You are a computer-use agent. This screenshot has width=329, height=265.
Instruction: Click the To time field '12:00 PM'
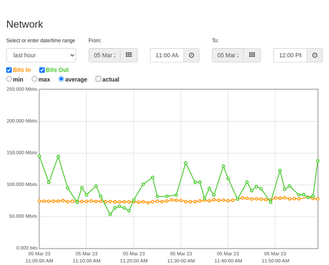(x=290, y=55)
